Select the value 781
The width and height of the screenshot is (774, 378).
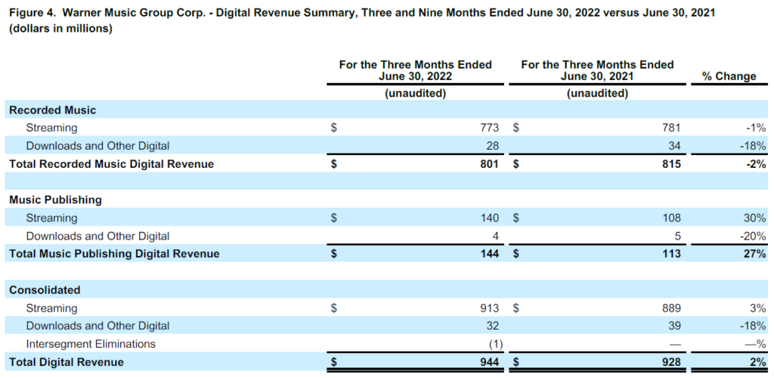[672, 128]
